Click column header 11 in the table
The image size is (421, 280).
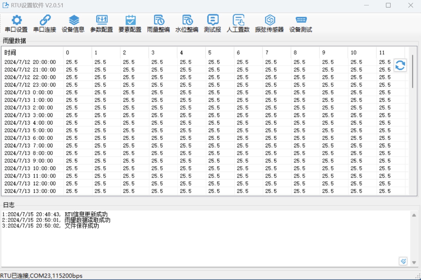(390, 52)
